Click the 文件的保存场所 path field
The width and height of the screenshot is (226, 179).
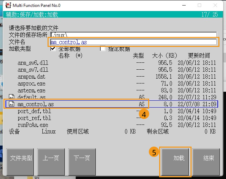133,35
